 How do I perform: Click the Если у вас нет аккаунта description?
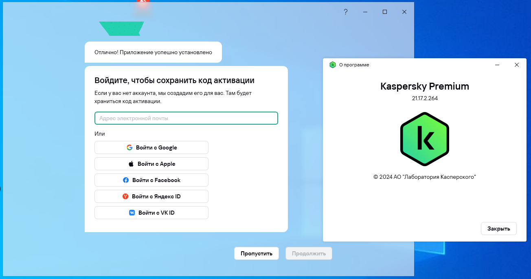173,97
